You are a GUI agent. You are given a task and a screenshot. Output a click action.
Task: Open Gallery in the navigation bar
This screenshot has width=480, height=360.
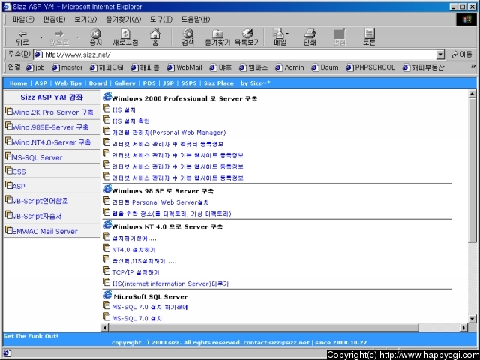point(125,83)
